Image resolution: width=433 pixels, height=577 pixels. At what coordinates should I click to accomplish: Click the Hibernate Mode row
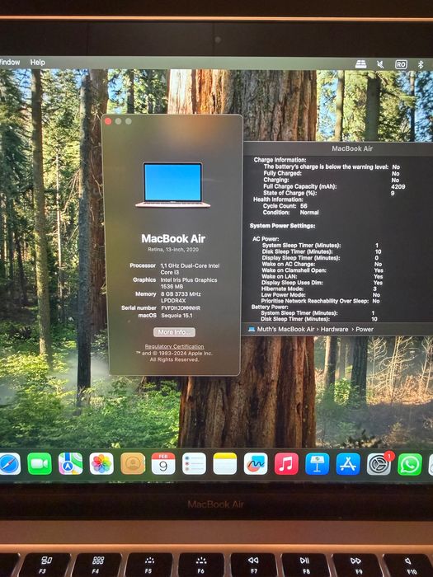[x=319, y=288]
